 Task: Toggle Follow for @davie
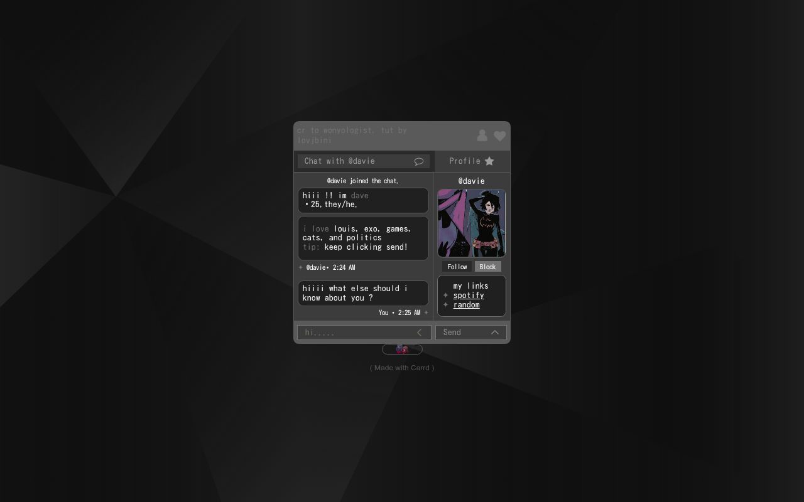(457, 267)
